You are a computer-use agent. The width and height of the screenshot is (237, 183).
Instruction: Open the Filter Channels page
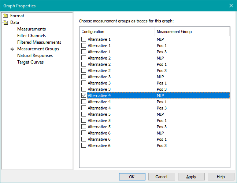click(x=32, y=36)
